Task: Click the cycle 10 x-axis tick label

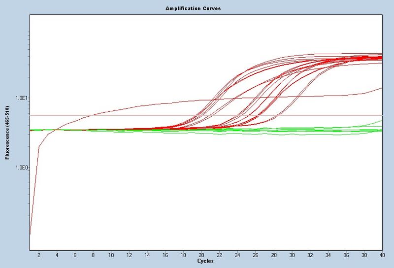Action: (x=111, y=255)
